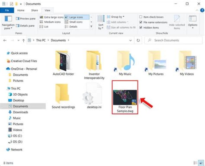This screenshot has width=205, height=166.
Task: Select Network in sidebar
Action: coord(17,150)
